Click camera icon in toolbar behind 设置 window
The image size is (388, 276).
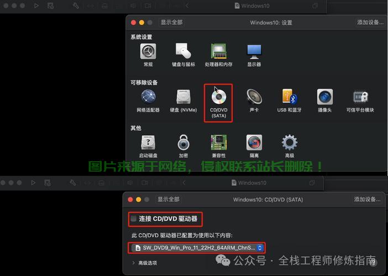(x=148, y=6)
